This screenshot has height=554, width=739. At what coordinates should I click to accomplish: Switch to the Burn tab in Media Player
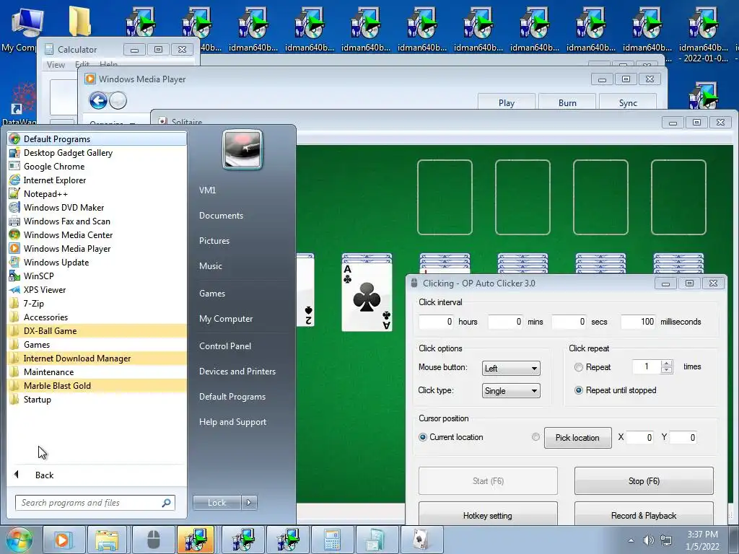(x=567, y=102)
